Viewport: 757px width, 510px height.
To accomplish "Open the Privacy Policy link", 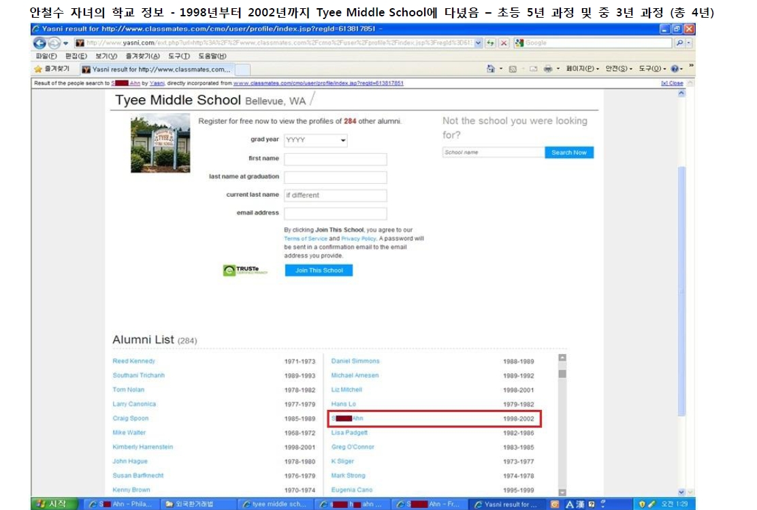I will [358, 238].
